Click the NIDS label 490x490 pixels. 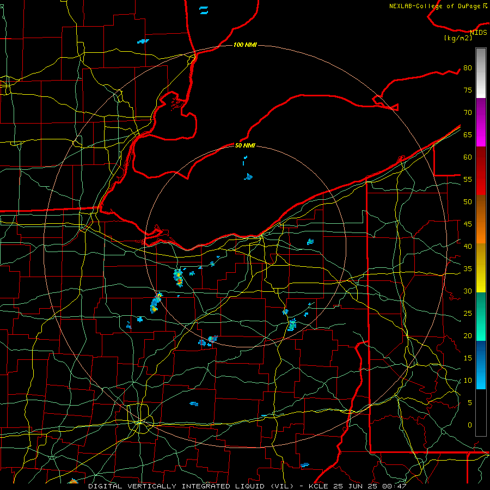point(478,33)
